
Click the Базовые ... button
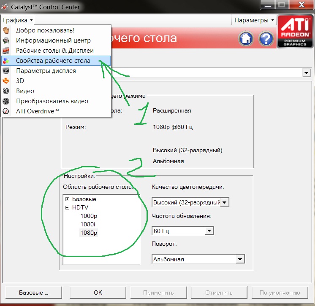coord(33,293)
